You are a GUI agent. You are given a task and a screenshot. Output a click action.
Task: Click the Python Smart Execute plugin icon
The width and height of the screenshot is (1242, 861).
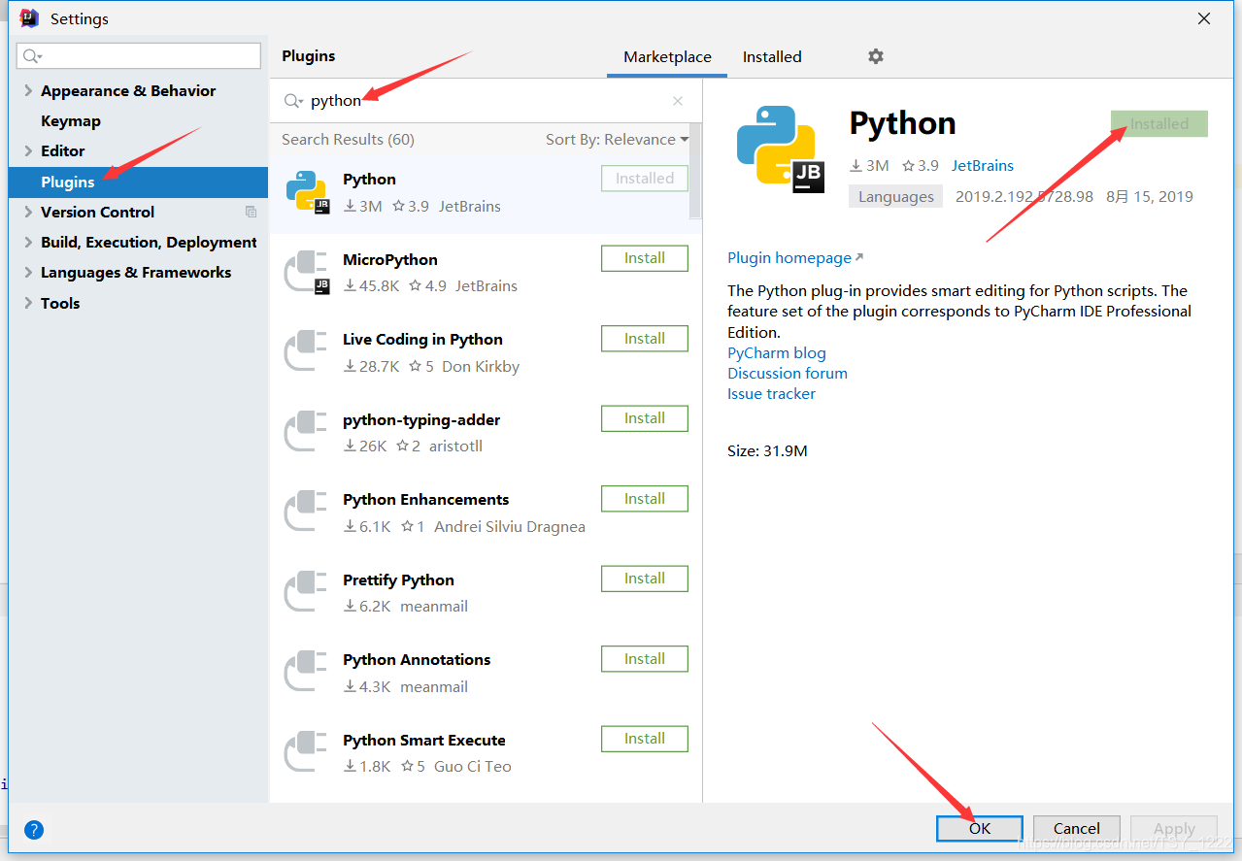[306, 752]
